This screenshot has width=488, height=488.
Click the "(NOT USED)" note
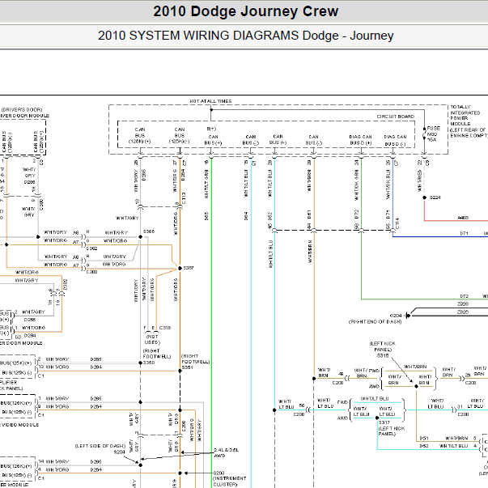point(152,339)
